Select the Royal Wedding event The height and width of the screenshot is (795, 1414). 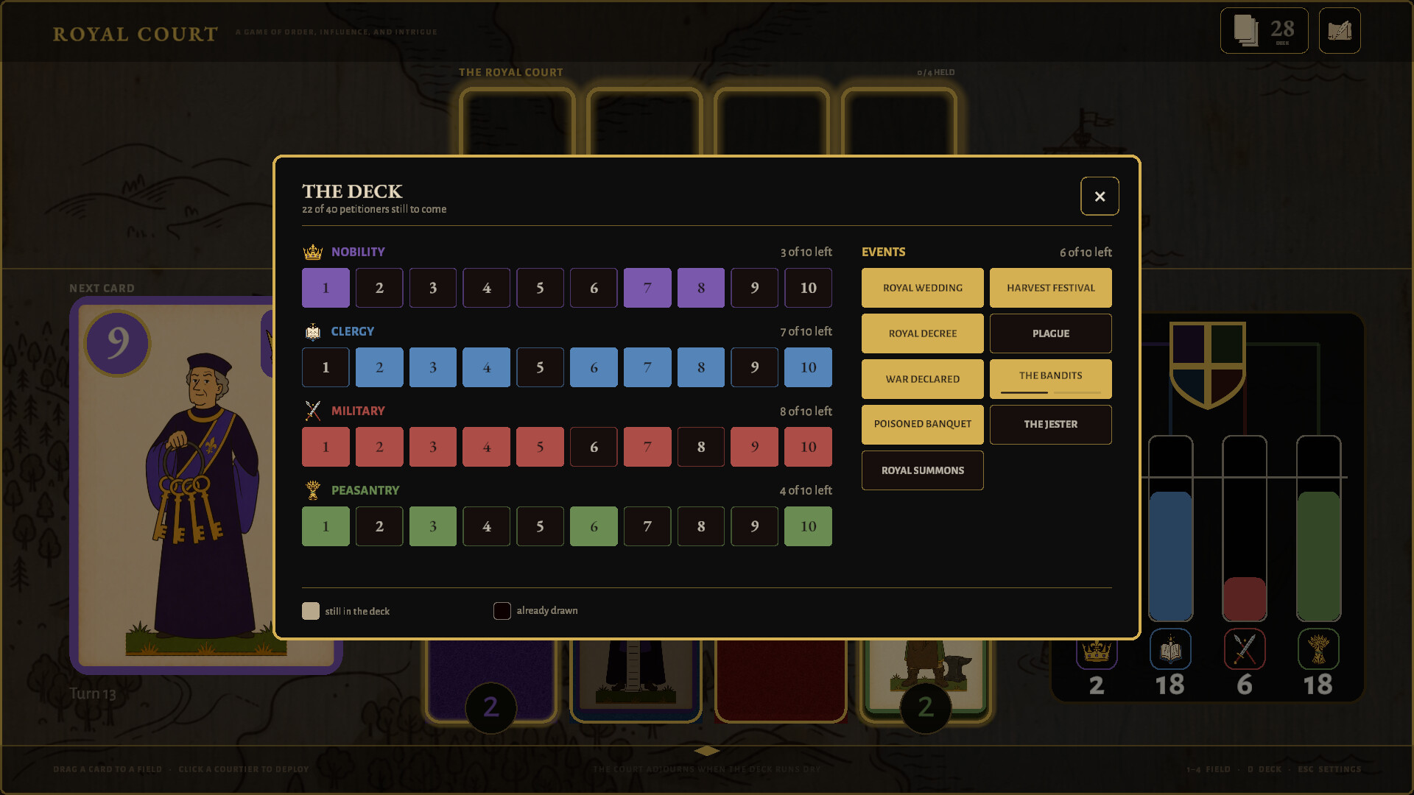(x=923, y=288)
